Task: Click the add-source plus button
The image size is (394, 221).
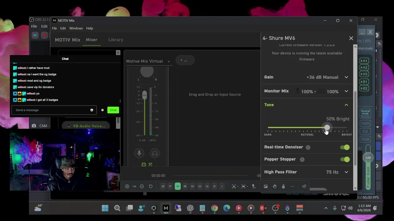Action: tap(185, 60)
